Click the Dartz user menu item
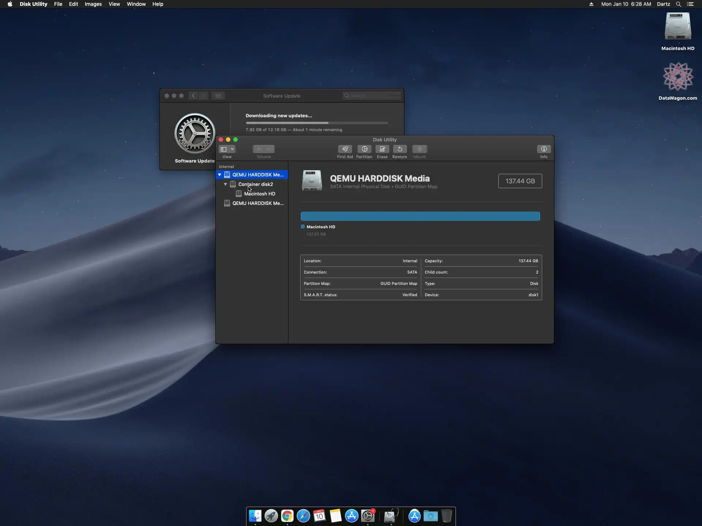The image size is (702, 526). click(663, 4)
